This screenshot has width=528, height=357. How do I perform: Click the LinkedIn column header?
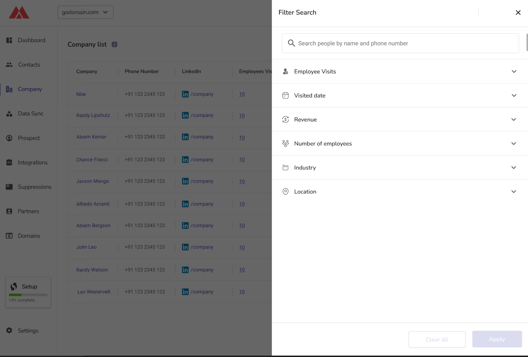pyautogui.click(x=191, y=71)
